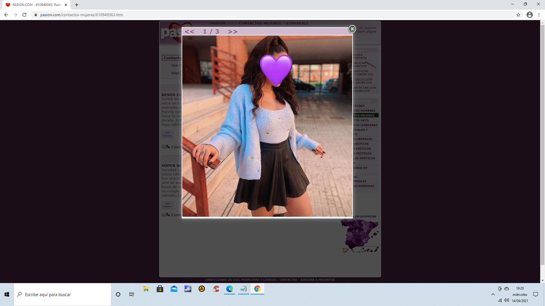Screen dimensions: 545x306
Task: Show hidden system tray icons
Action: [x=493, y=295]
